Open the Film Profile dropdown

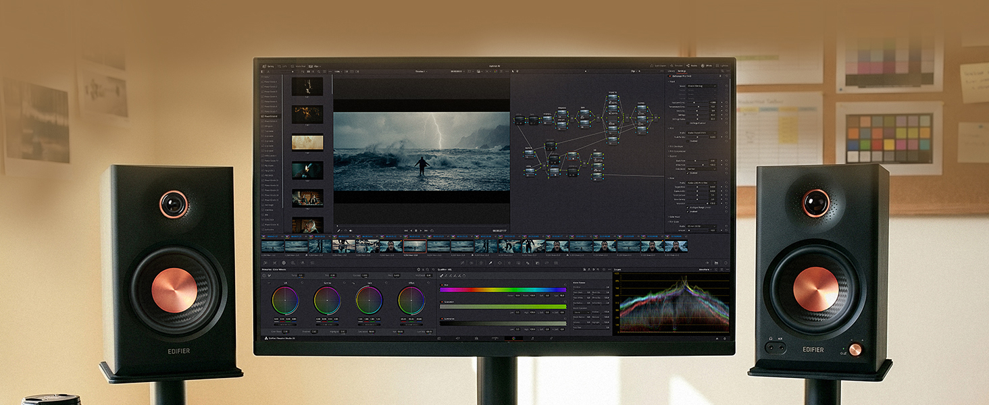point(702,133)
